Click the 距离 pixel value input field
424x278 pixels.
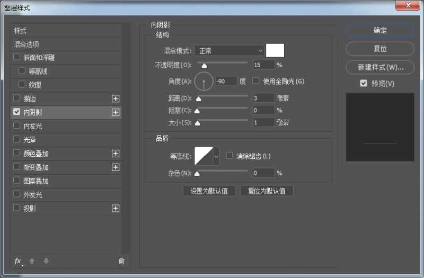263,98
